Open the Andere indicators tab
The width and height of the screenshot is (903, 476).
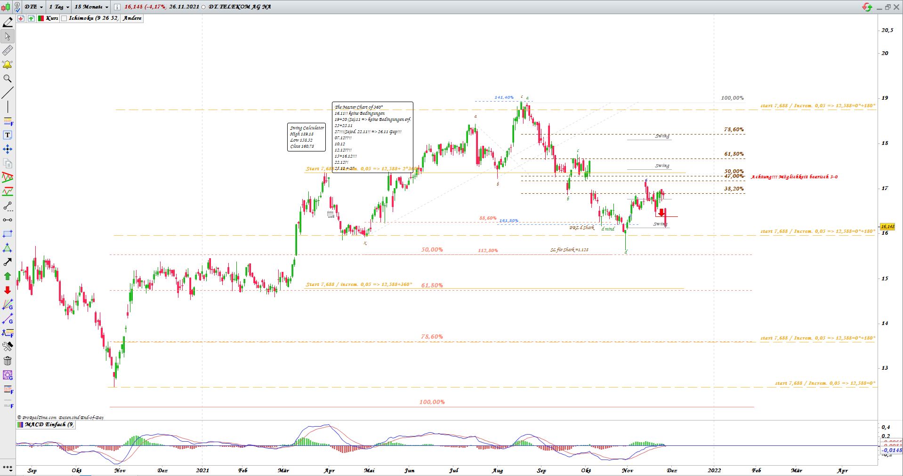[132, 18]
